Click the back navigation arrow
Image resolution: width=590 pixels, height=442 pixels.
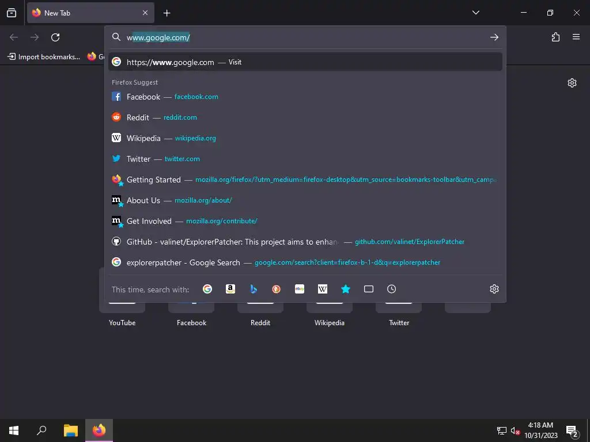[x=14, y=37]
